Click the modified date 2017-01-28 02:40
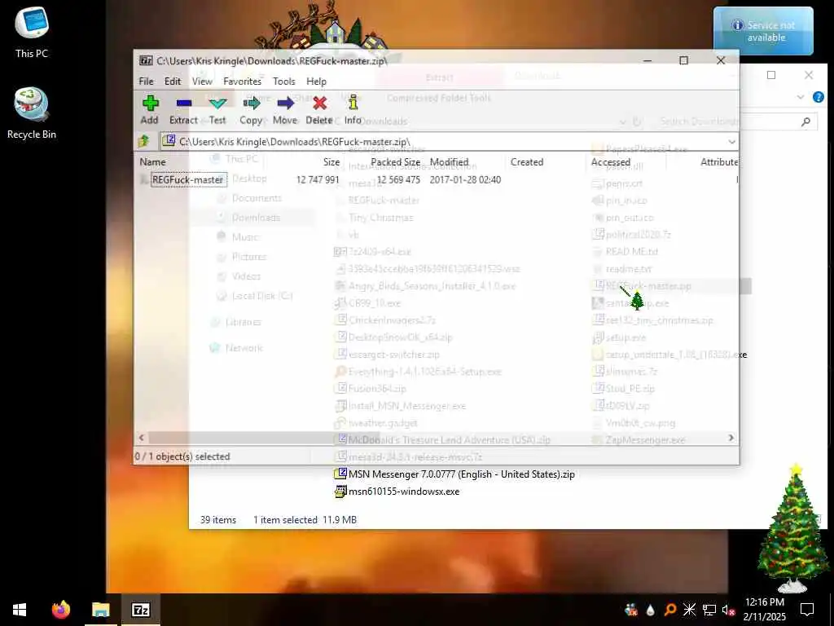The width and height of the screenshot is (834, 626). click(x=465, y=180)
